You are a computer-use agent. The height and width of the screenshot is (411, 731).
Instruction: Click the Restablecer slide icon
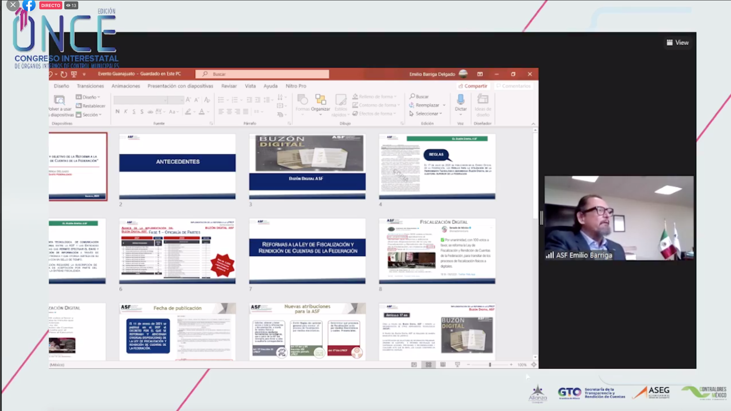[x=79, y=106]
